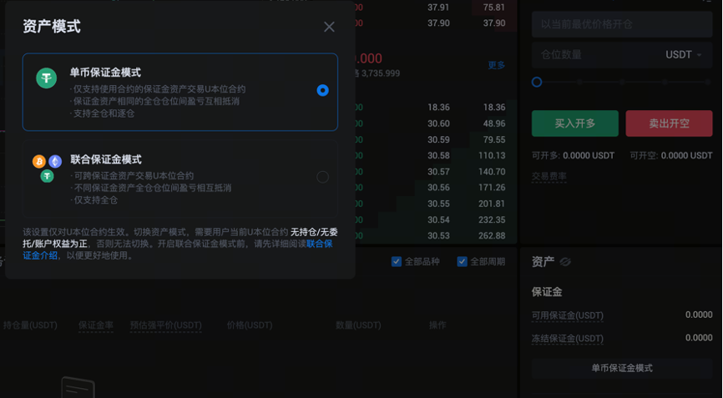Click the 买入开多 button
The width and height of the screenshot is (723, 398).
[x=574, y=123]
